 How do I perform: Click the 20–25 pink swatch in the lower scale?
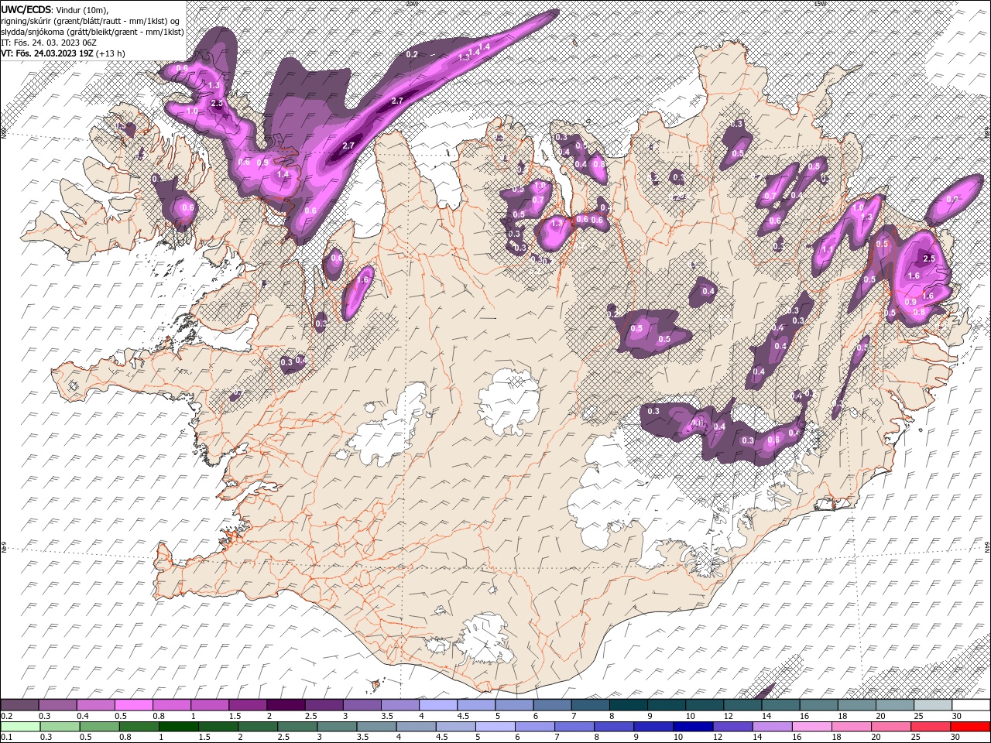[893, 727]
